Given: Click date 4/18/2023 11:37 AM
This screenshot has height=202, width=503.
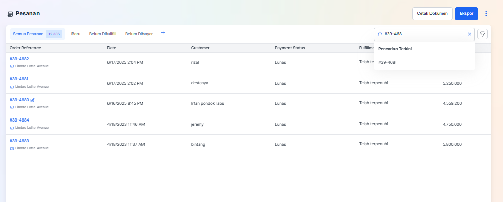Looking at the screenshot, I should coord(126,144).
